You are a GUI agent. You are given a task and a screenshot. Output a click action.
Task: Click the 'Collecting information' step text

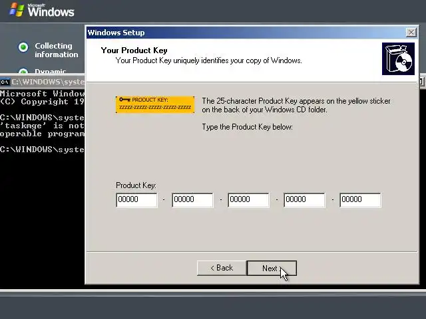[x=56, y=51]
